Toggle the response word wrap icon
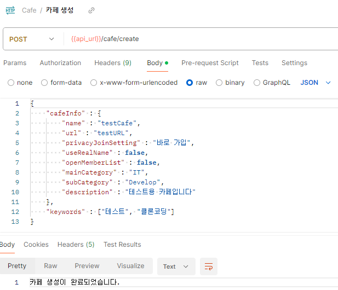338x290 pixels. point(209,266)
